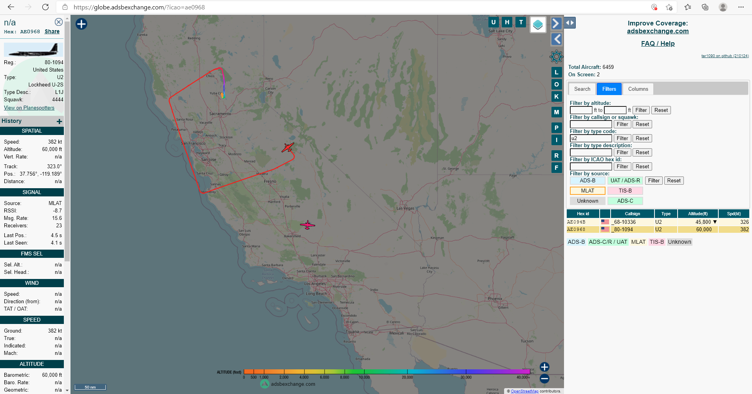752x394 pixels.
Task: Select TIS-B source filter
Action: click(625, 191)
